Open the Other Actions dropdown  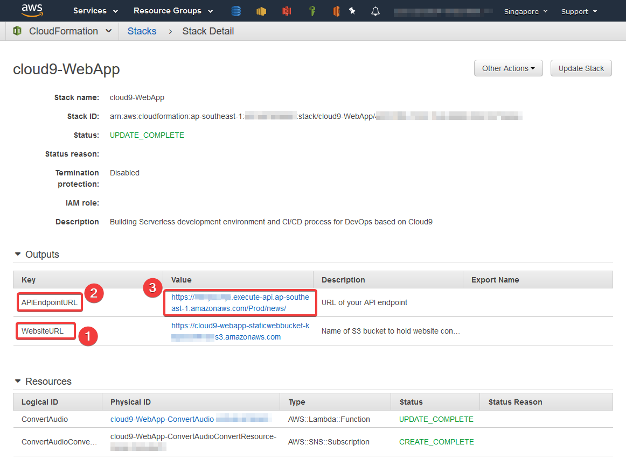pos(508,68)
